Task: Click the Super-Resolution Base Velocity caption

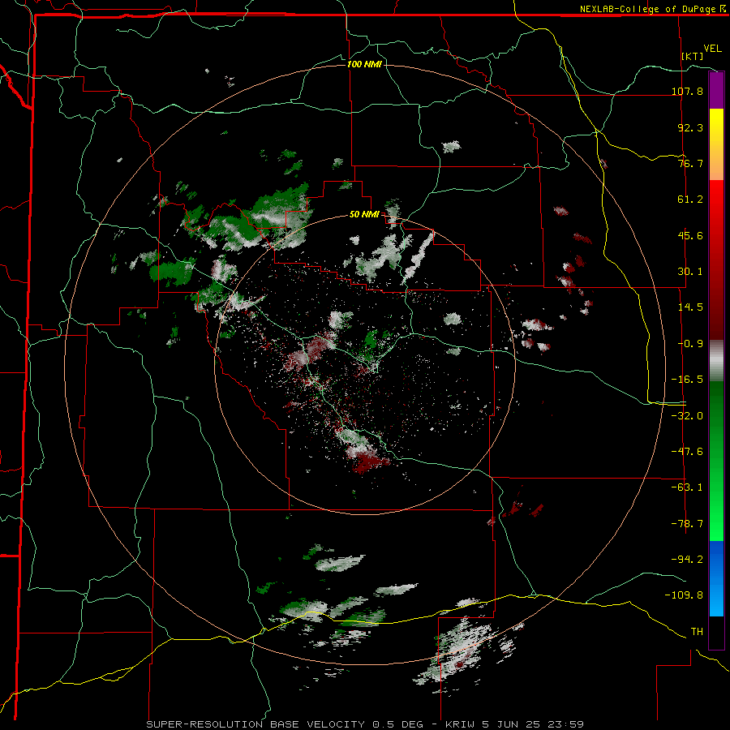Action: (x=365, y=724)
